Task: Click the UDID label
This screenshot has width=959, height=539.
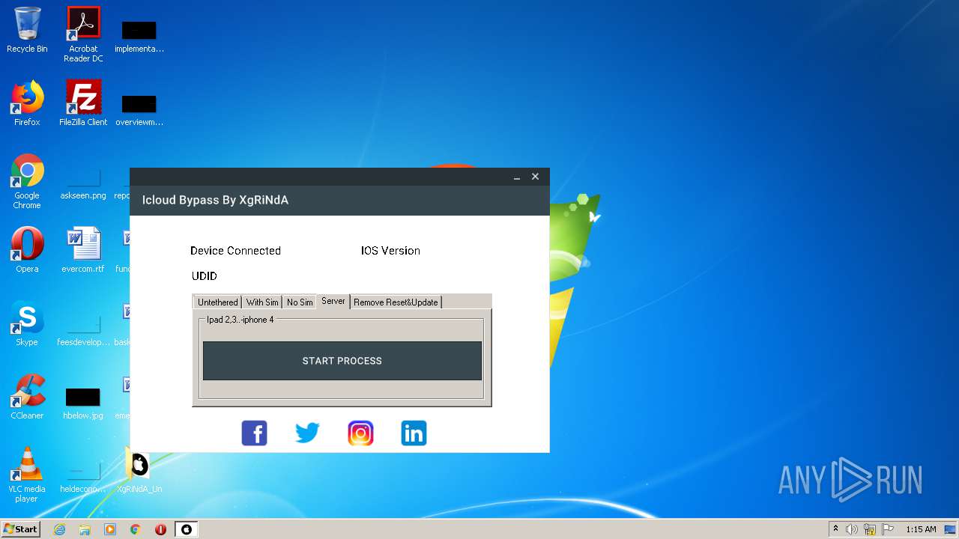Action: (x=204, y=276)
